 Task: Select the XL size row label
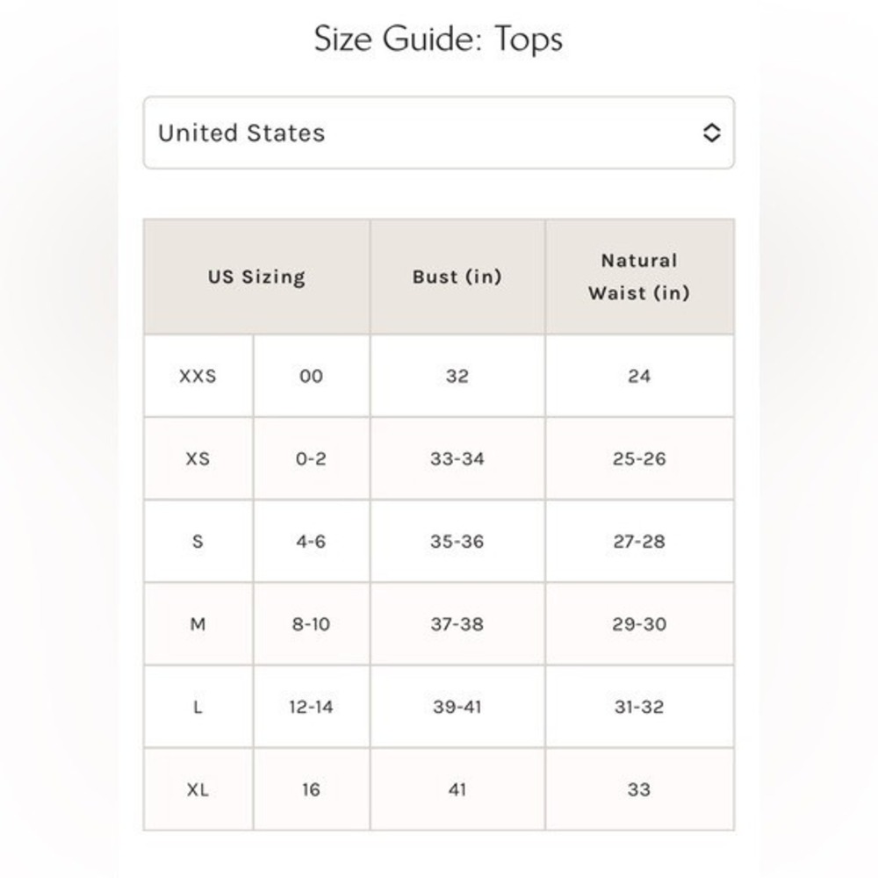(198, 789)
